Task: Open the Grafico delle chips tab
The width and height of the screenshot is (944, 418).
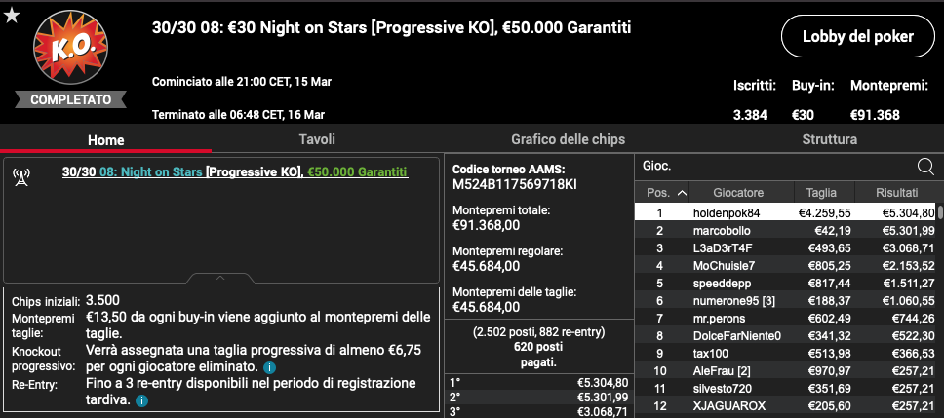Action: coord(568,139)
